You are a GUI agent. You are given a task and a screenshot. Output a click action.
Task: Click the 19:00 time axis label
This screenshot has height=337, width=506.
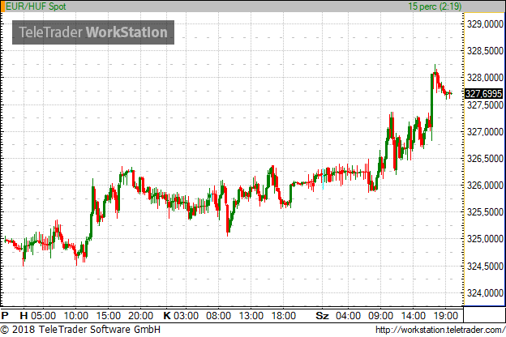click(446, 315)
